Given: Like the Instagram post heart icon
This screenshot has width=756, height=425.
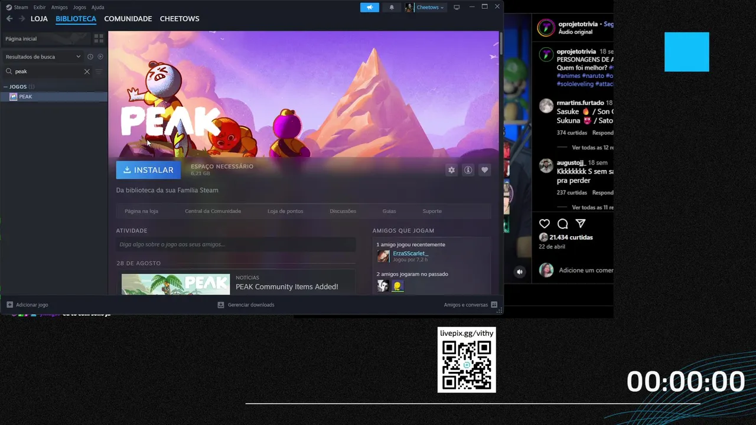Looking at the screenshot, I should [x=545, y=224].
